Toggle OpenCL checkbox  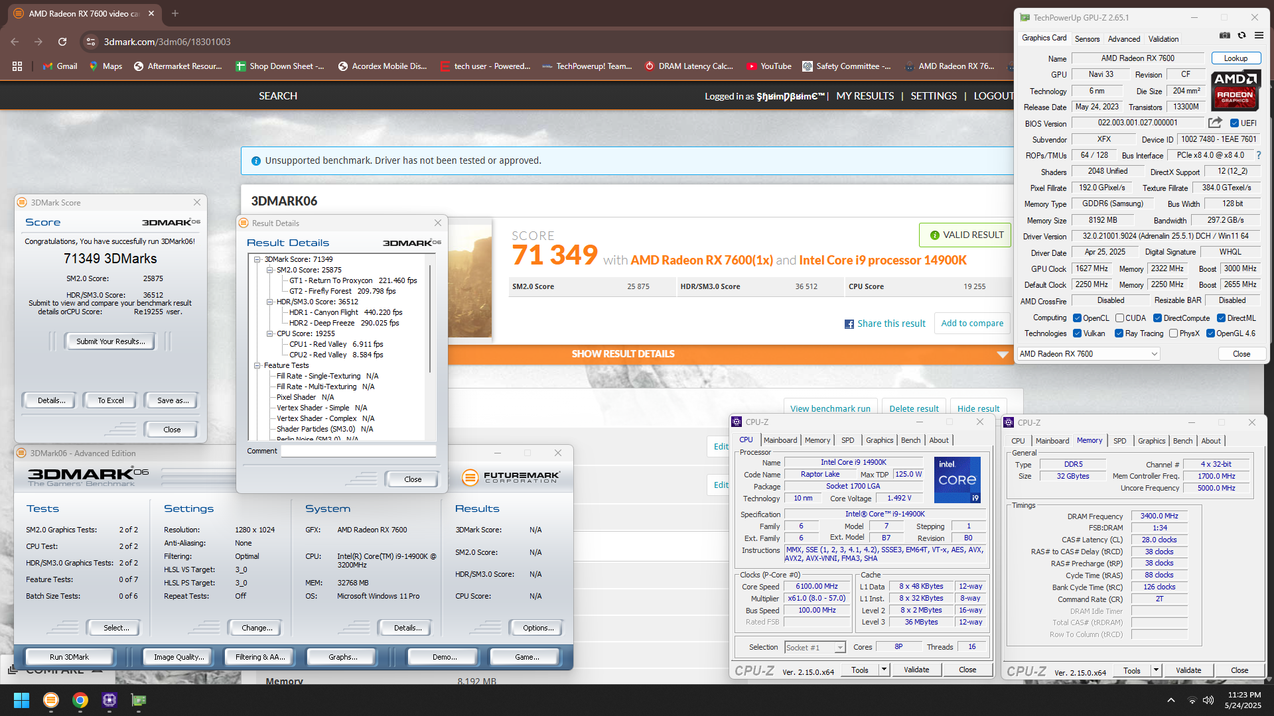click(x=1078, y=318)
